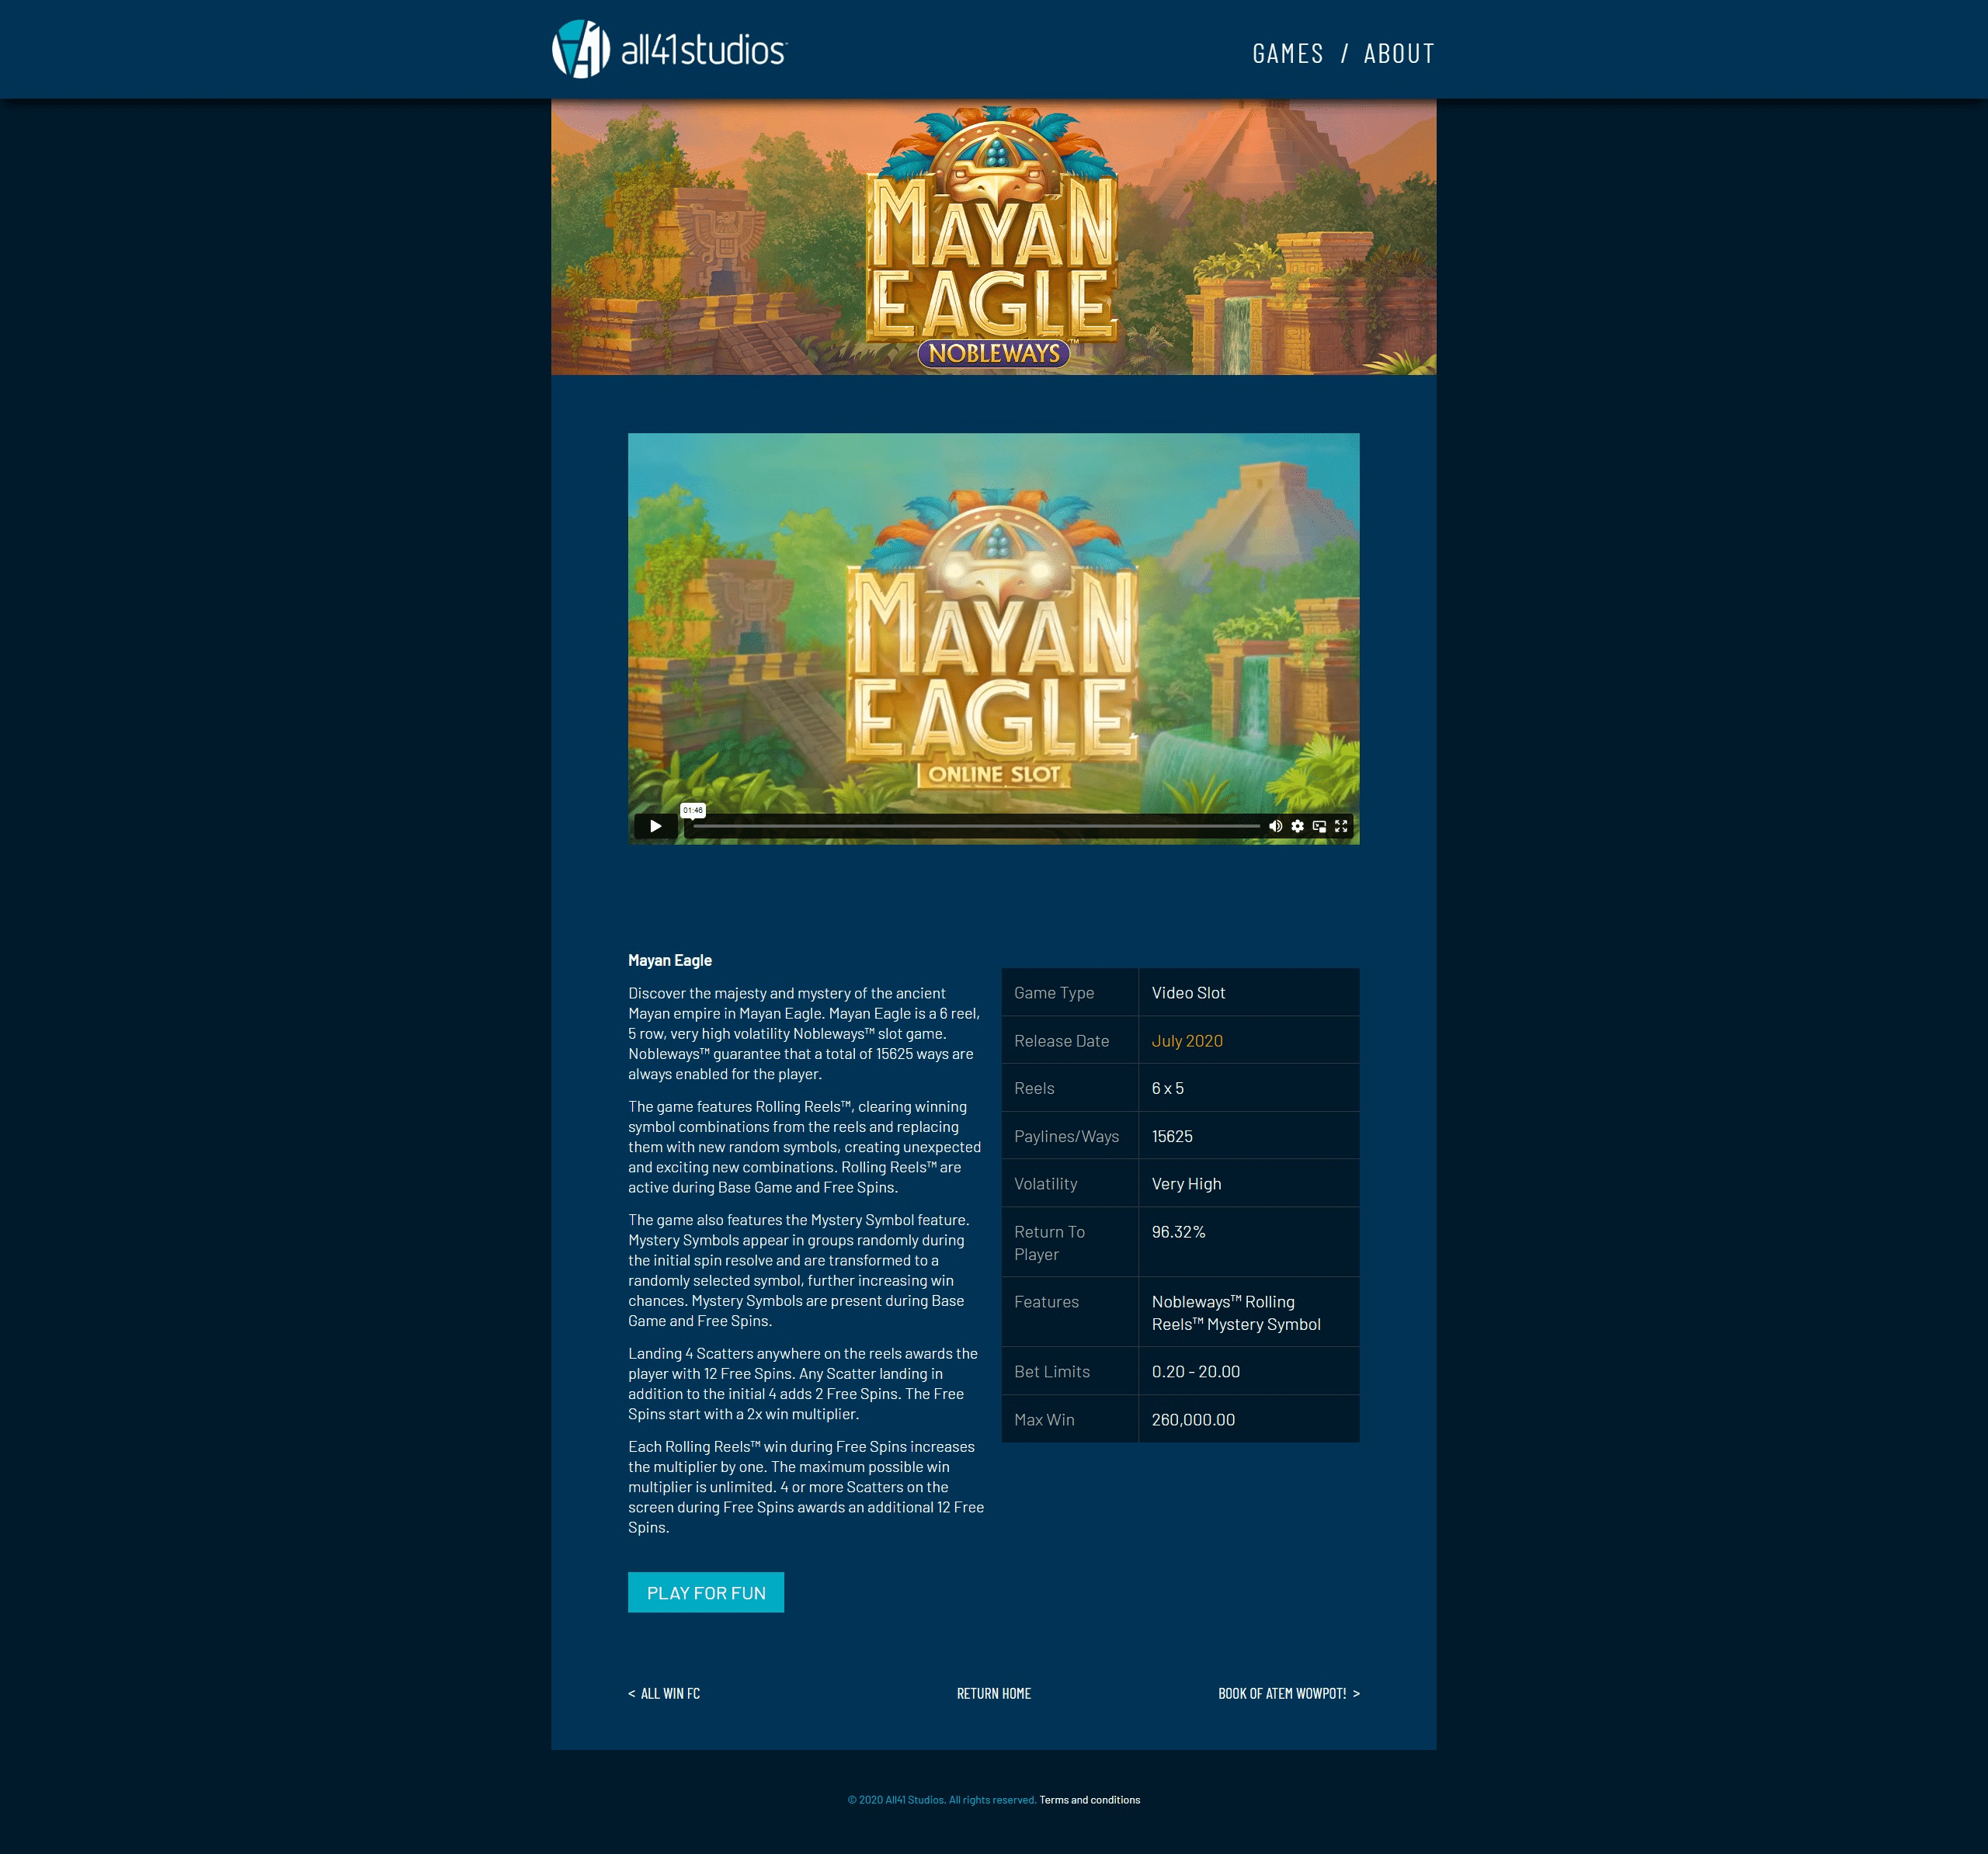
Task: Open Terms and conditions link
Action: pos(1089,1799)
